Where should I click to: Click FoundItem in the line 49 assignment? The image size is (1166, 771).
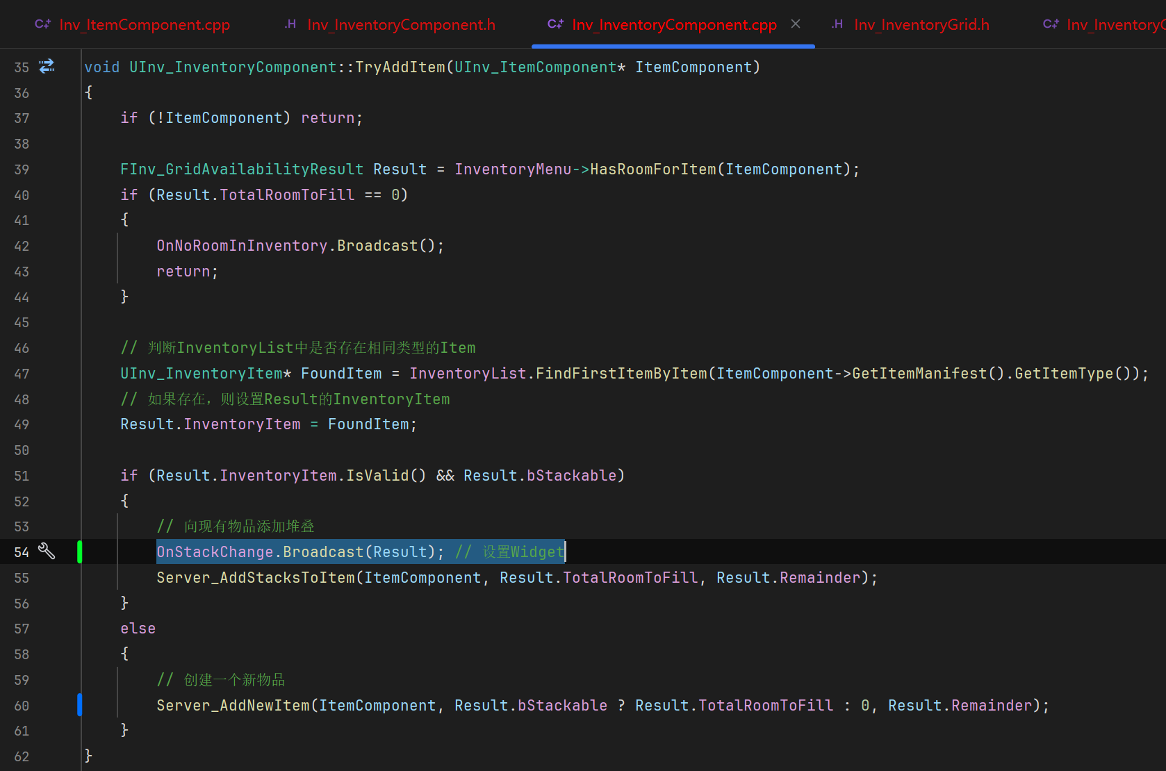tap(368, 424)
